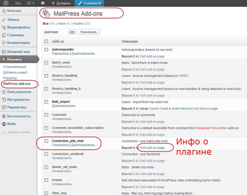Sort by the Add-on column header
247x195 pixels.
pos(58,41)
